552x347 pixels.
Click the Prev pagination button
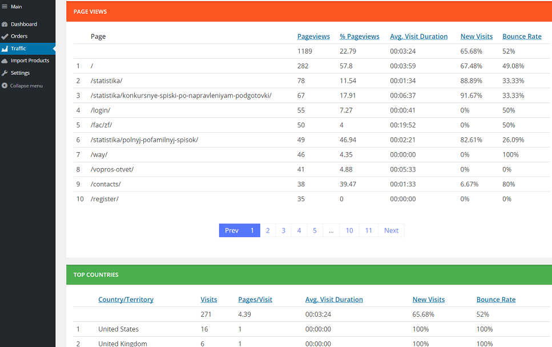pyautogui.click(x=232, y=231)
